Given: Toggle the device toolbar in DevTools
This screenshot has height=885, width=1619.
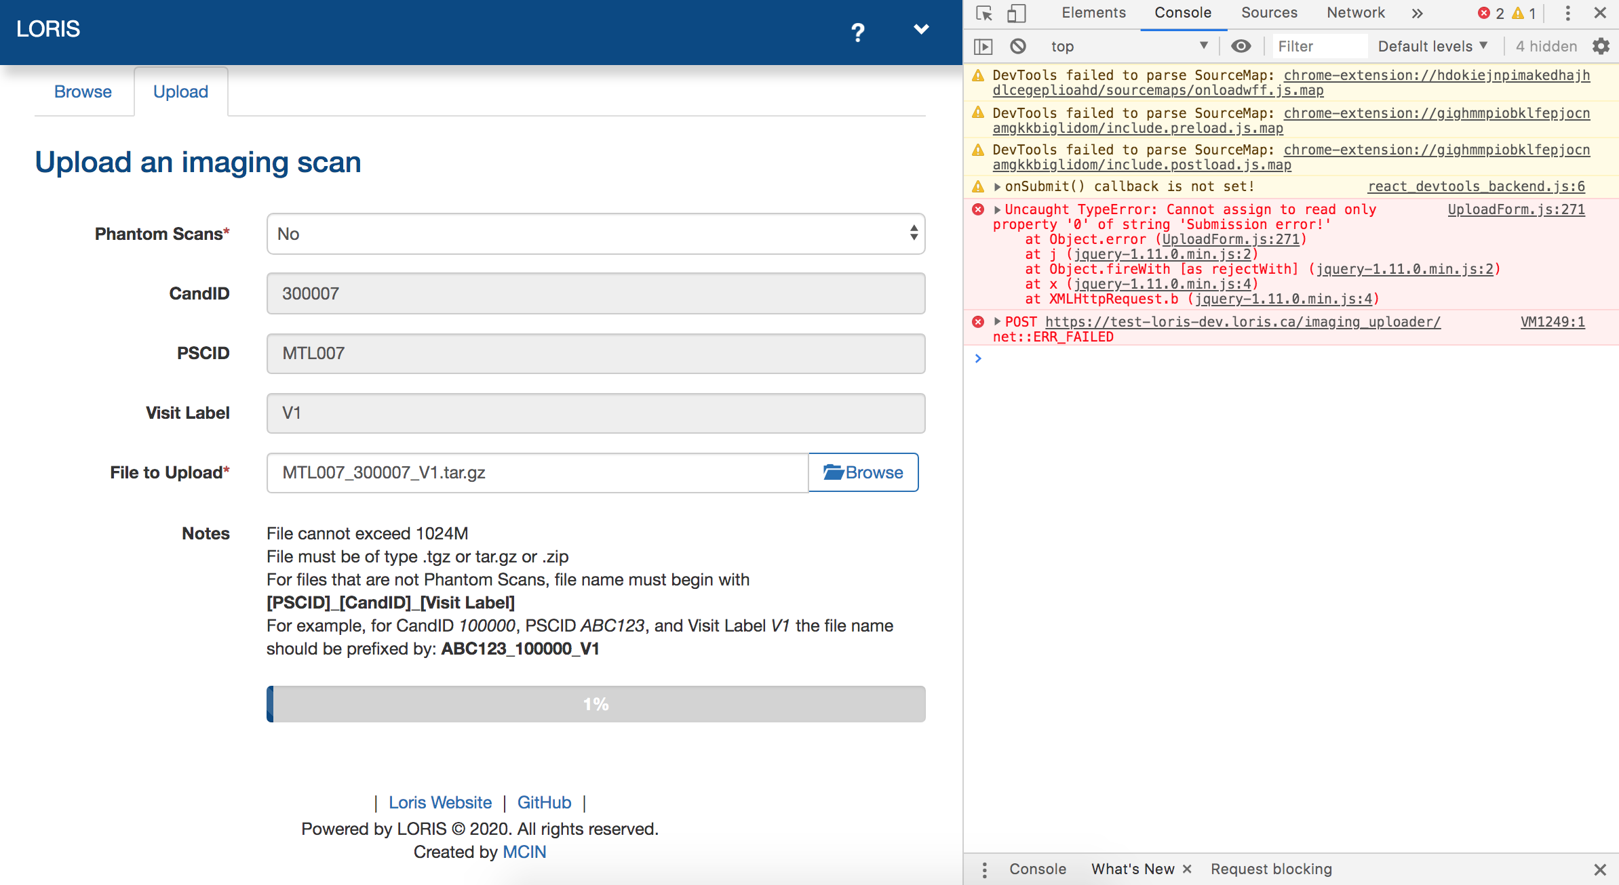Looking at the screenshot, I should 1015,13.
